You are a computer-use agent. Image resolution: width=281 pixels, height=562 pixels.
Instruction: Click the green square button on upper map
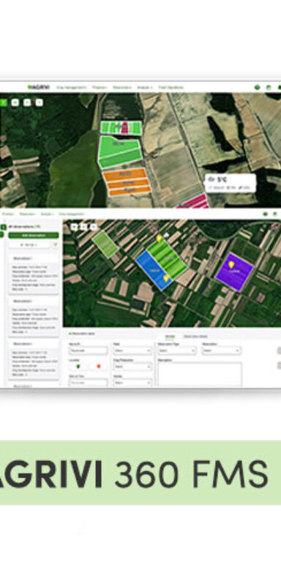[x=3, y=102]
